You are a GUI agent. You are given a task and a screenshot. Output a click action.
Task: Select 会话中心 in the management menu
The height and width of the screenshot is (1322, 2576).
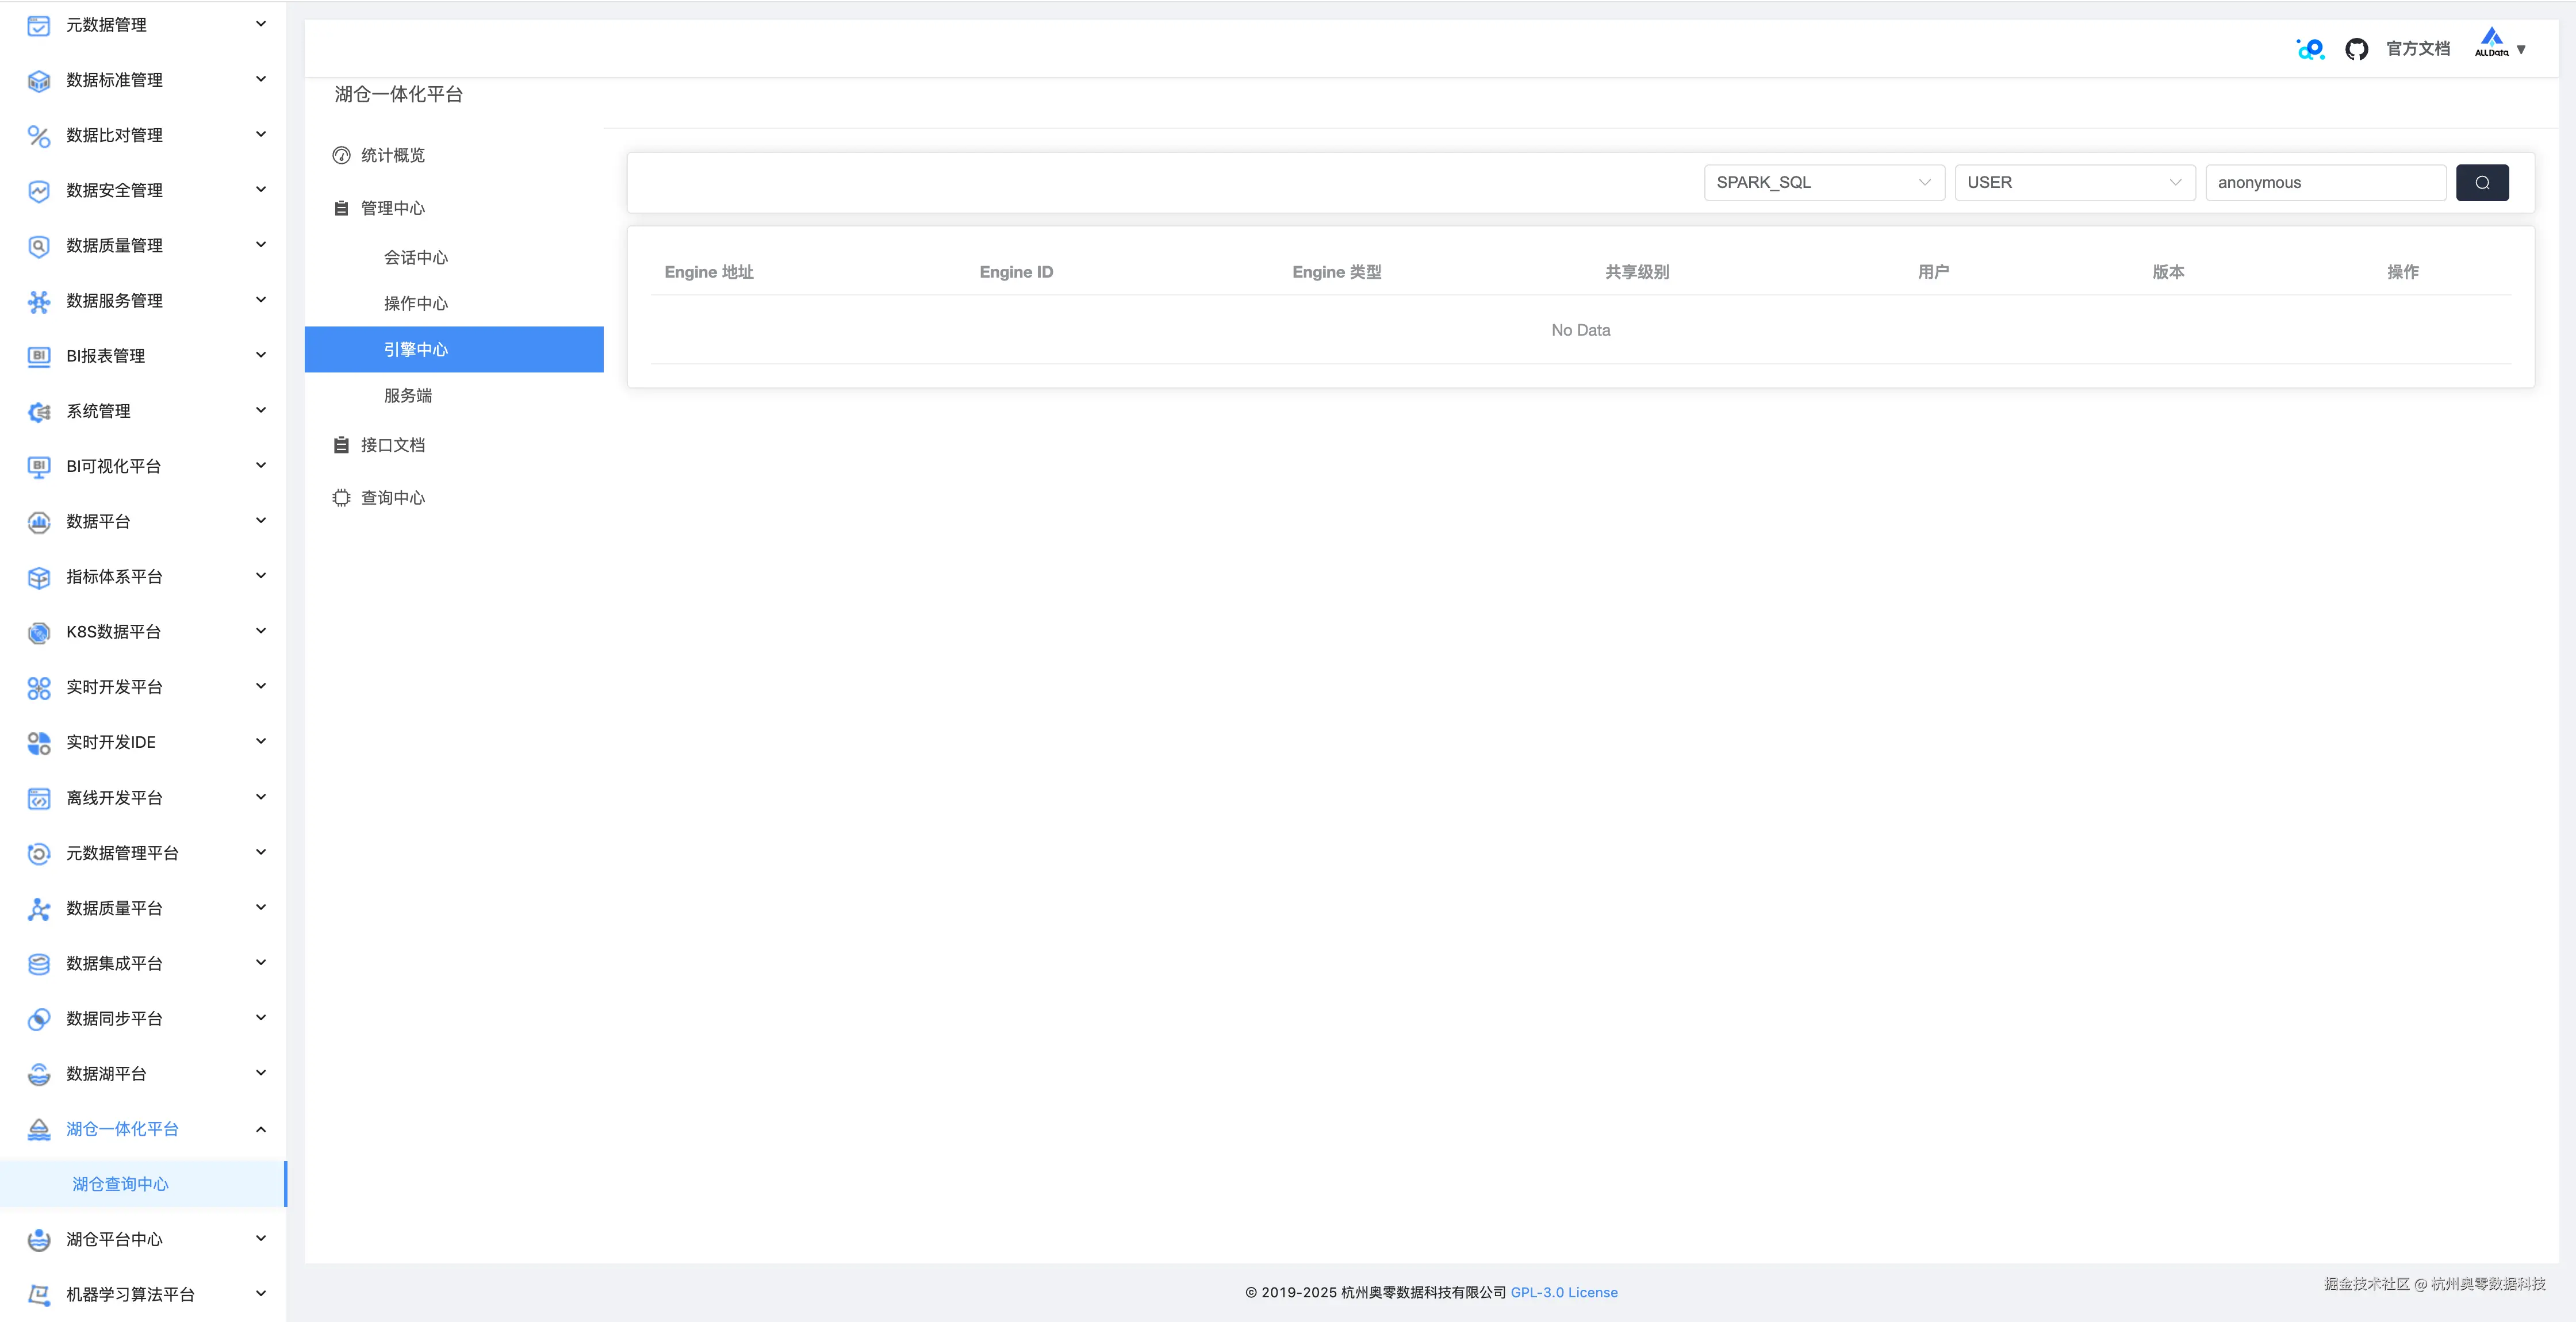[x=416, y=258]
